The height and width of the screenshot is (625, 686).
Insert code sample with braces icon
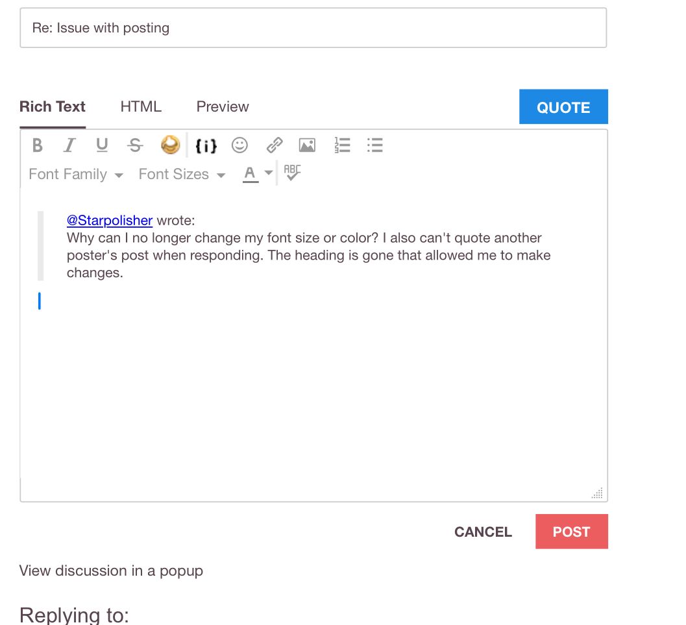[x=206, y=146]
